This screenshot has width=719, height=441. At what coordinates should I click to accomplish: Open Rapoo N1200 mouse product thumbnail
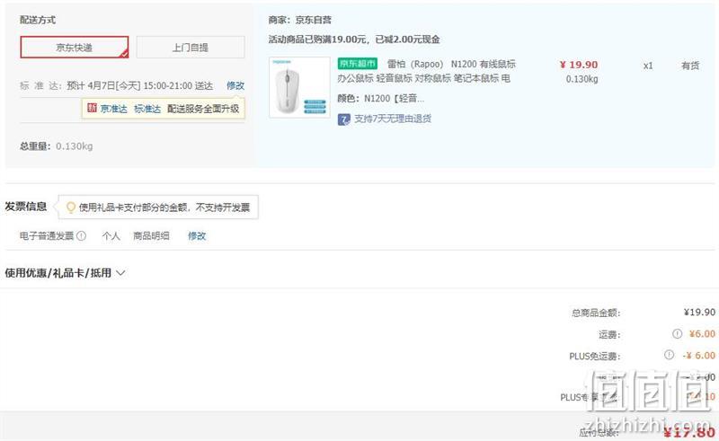tap(299, 87)
